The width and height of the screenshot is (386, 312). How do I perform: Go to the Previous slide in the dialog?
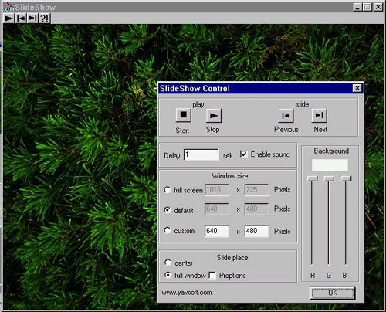click(x=286, y=116)
